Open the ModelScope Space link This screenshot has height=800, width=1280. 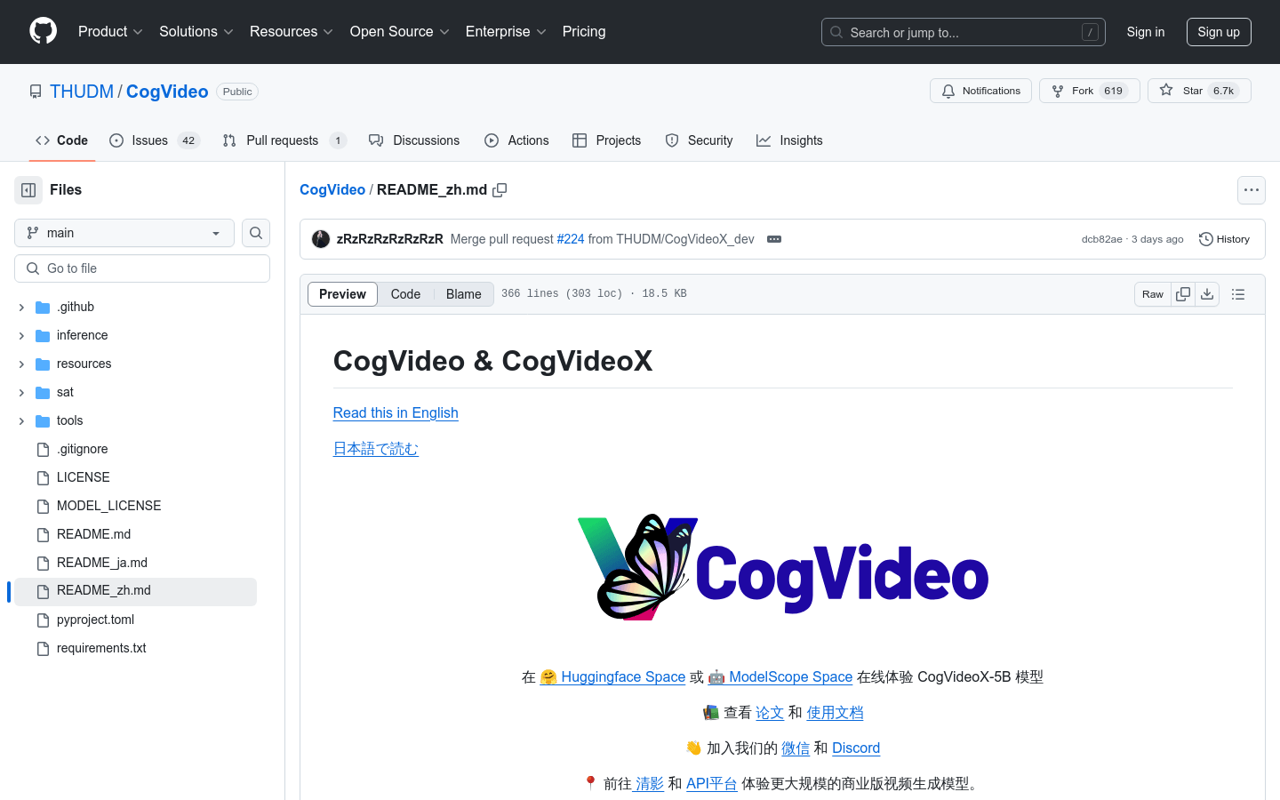click(x=780, y=676)
